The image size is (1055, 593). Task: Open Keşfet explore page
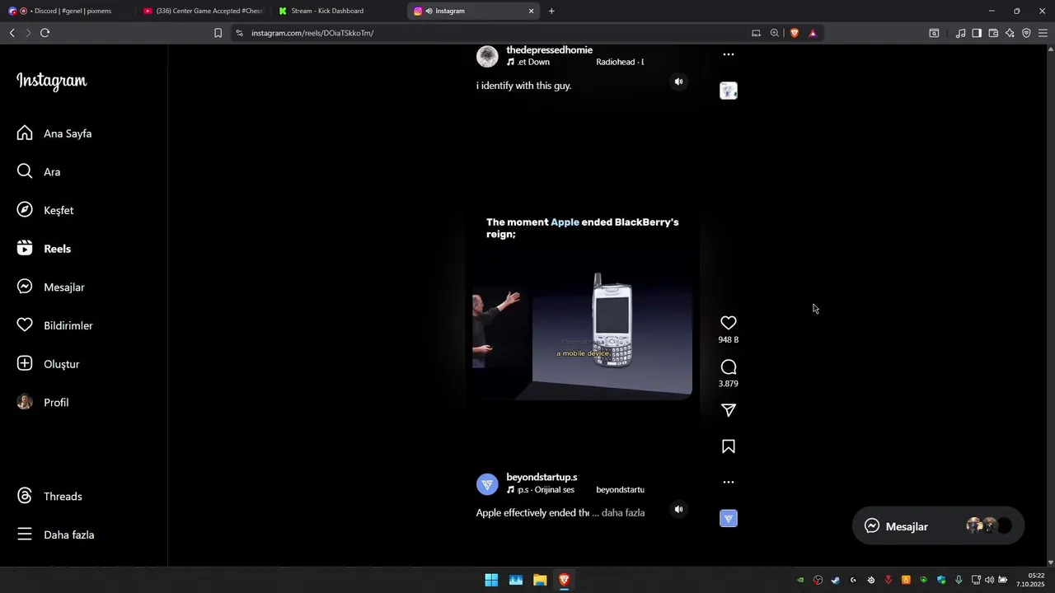pos(46,210)
